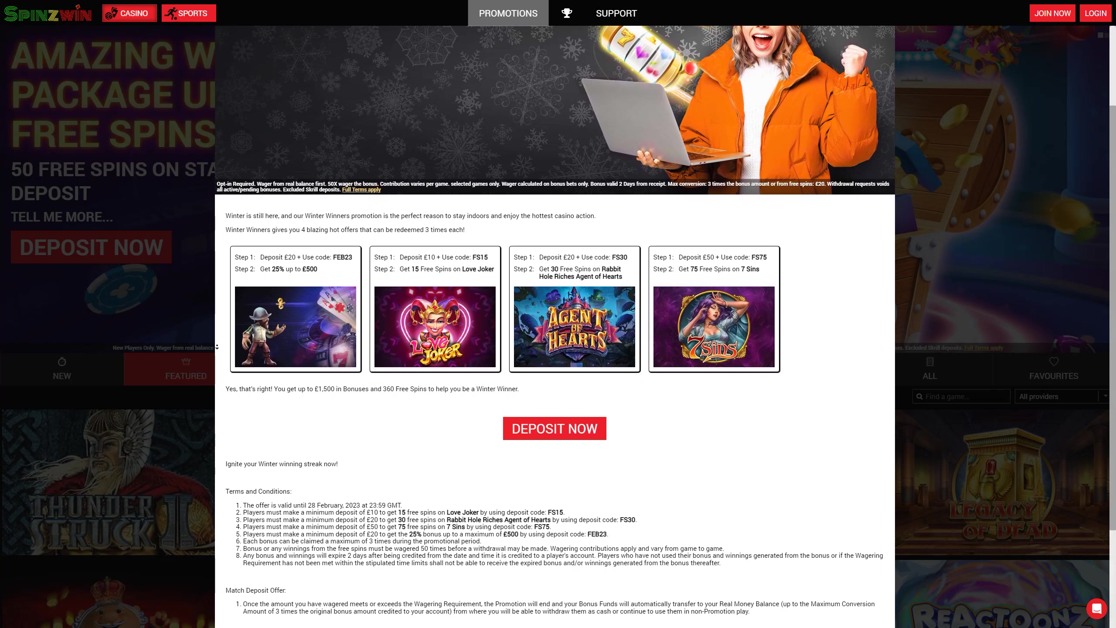Click the search magnifier icon
The width and height of the screenshot is (1116, 628).
(919, 396)
